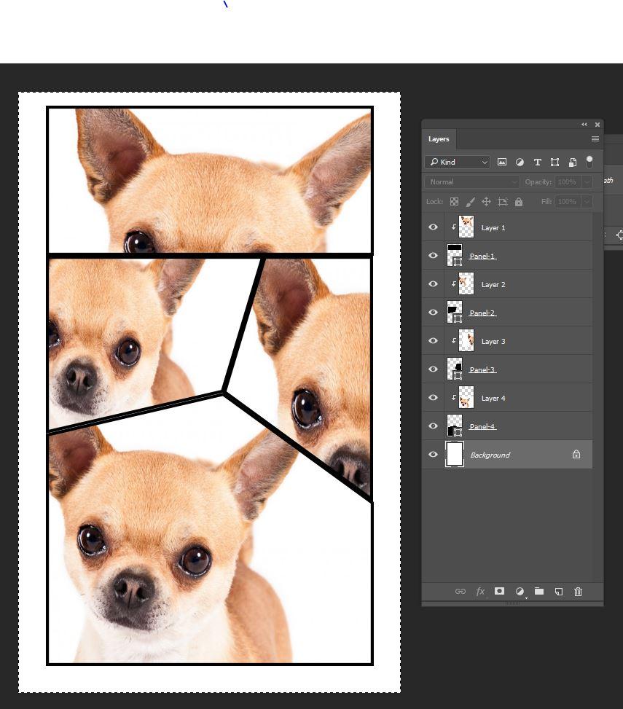Select Layer 4 name
This screenshot has width=623, height=709.
493,399
